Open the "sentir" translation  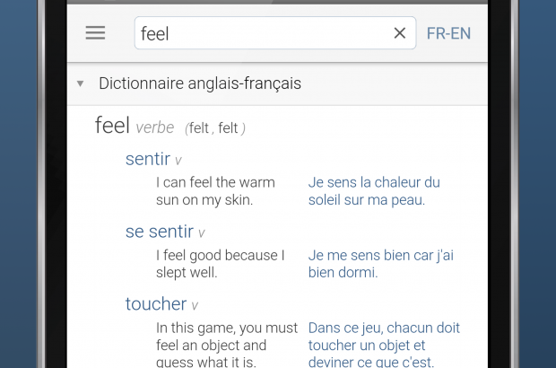(148, 159)
